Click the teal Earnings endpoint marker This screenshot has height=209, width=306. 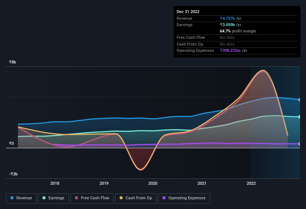(x=300, y=117)
